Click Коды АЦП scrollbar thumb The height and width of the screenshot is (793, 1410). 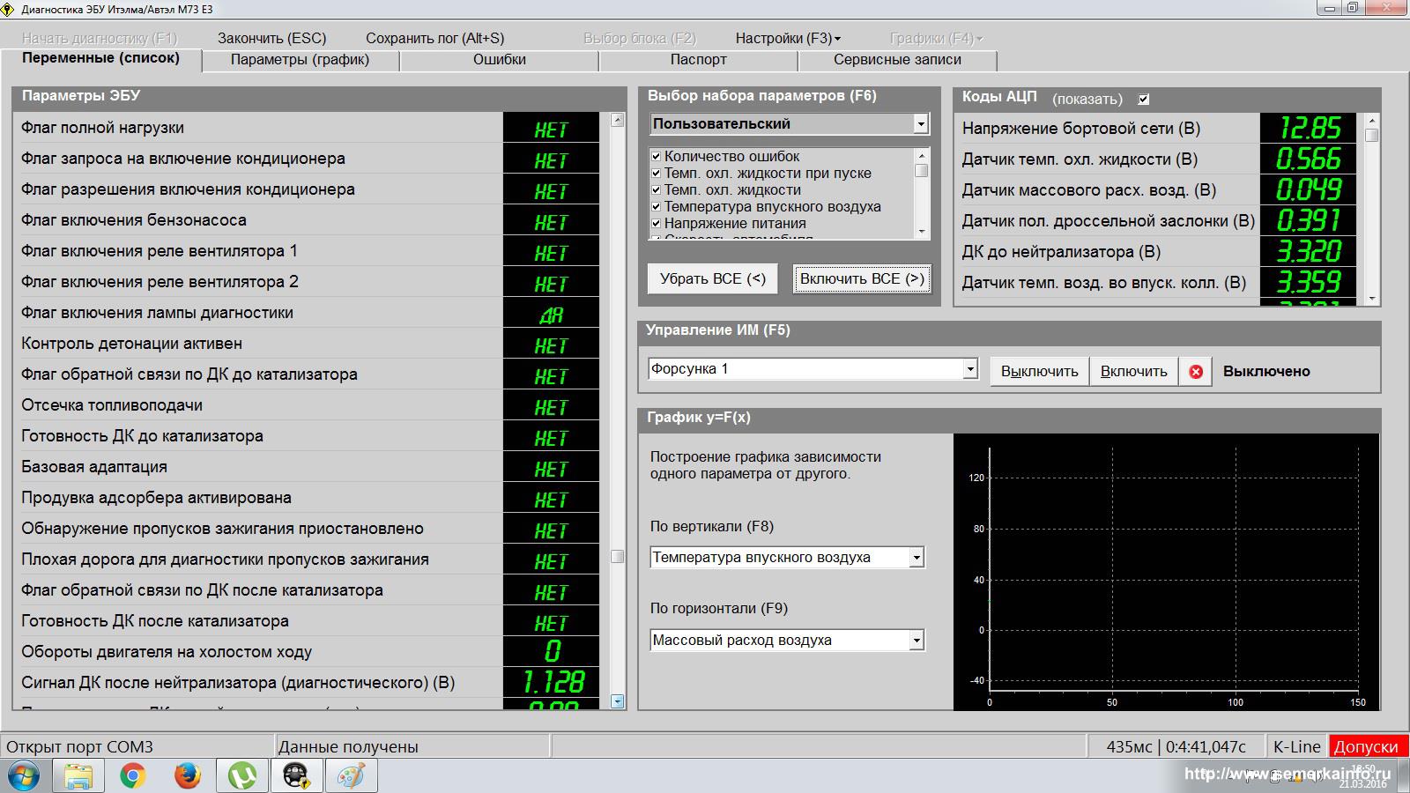(1371, 135)
